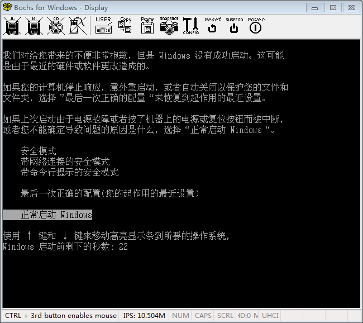Viewport: 363px width, 323px height.
Task: Select 带网络连接的安全模式 option
Action: coord(65,161)
